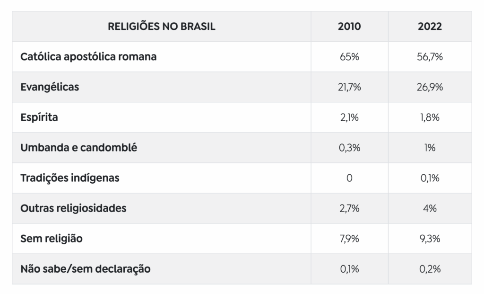Select the 0,3% value cell

tap(349, 148)
